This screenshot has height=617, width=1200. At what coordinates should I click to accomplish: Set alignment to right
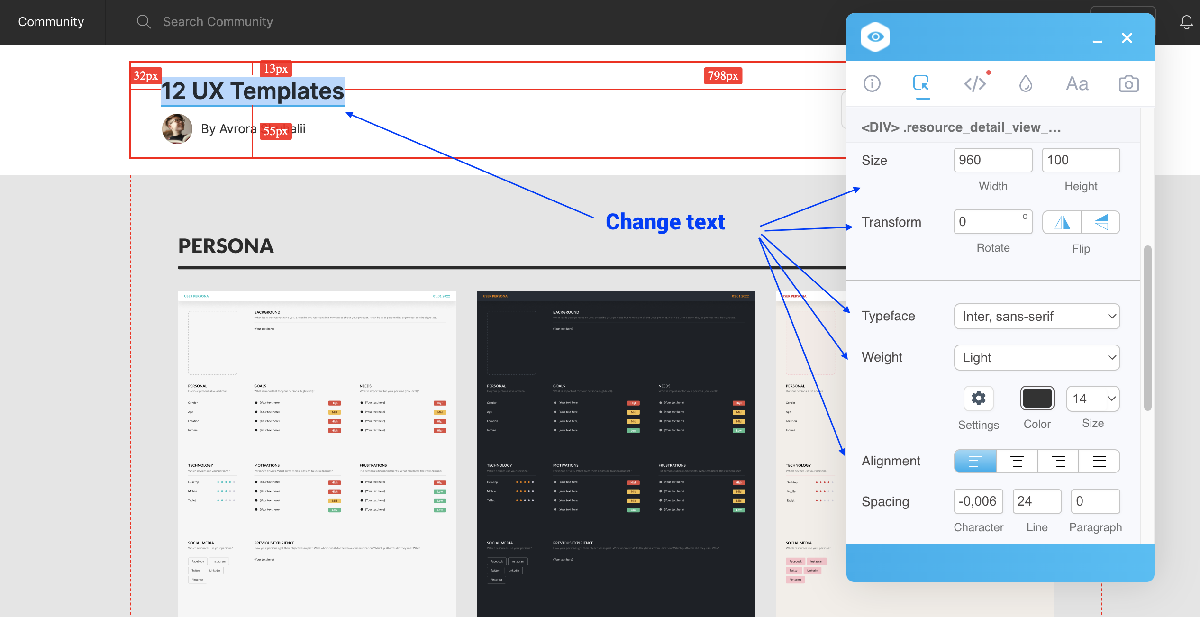[1058, 461]
